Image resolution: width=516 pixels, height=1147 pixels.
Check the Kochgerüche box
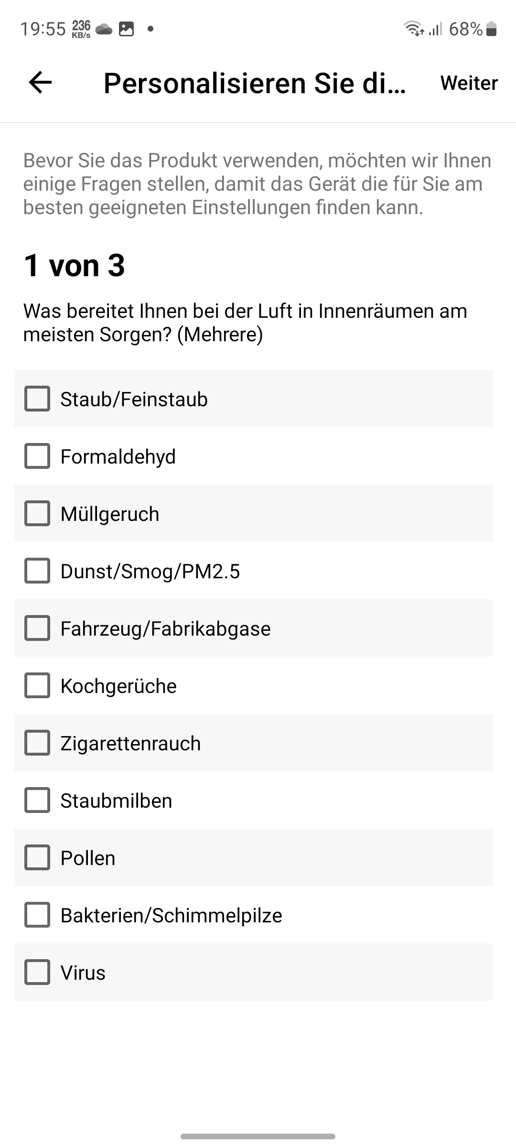[x=37, y=685]
